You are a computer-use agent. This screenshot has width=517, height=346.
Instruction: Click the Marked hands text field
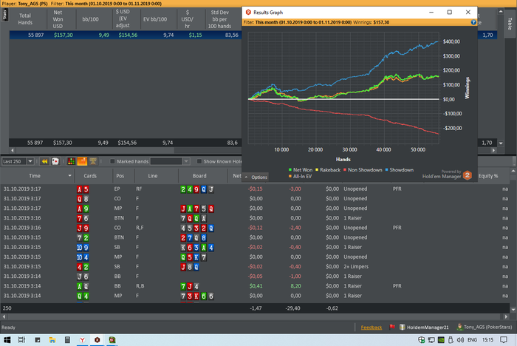166,161
